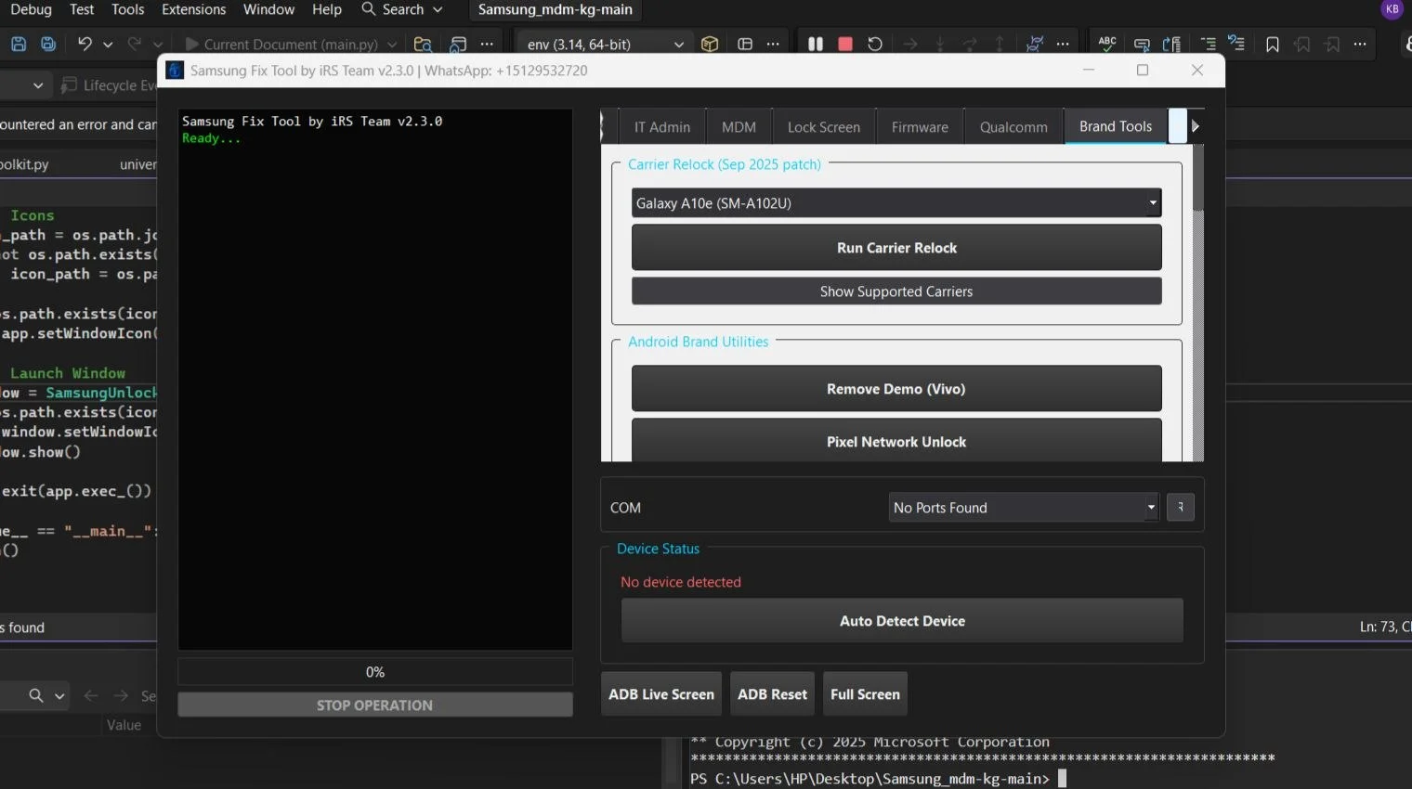Pause debugging with the Break All icon
Image resolution: width=1412 pixels, height=789 pixels.
pos(816,44)
